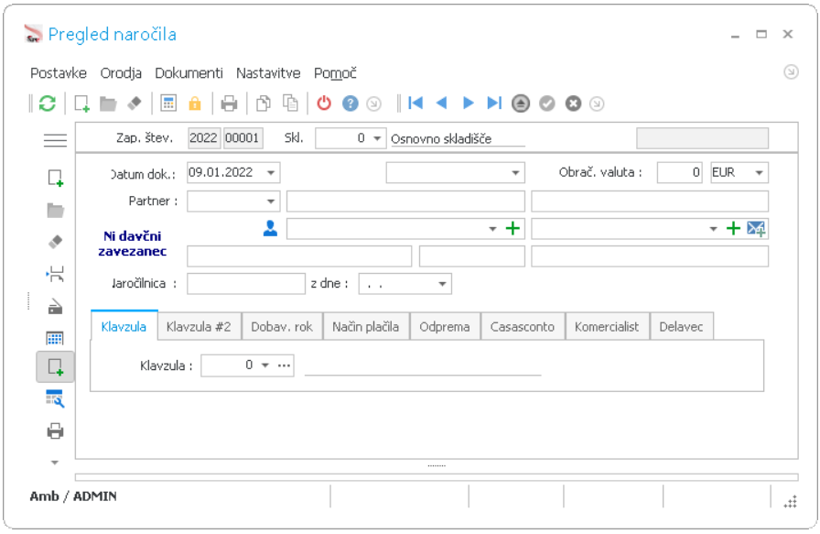Open Postavke menu
This screenshot has height=534, width=820.
coord(58,73)
